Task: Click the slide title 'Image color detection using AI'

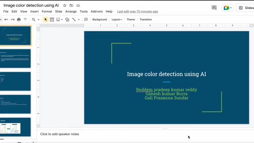Action: coord(167,74)
